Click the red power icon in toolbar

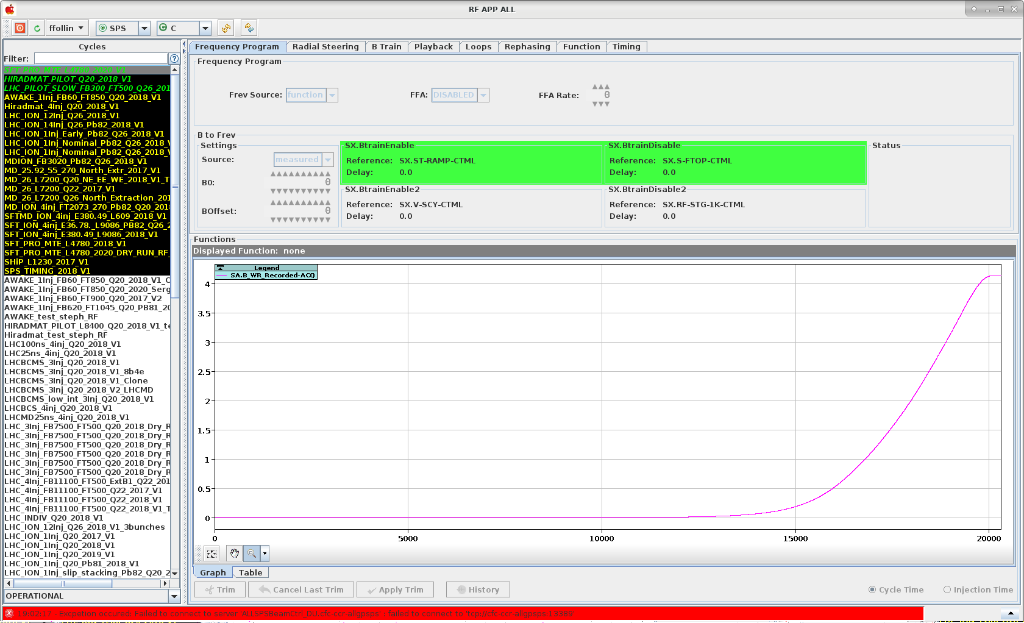[20, 28]
